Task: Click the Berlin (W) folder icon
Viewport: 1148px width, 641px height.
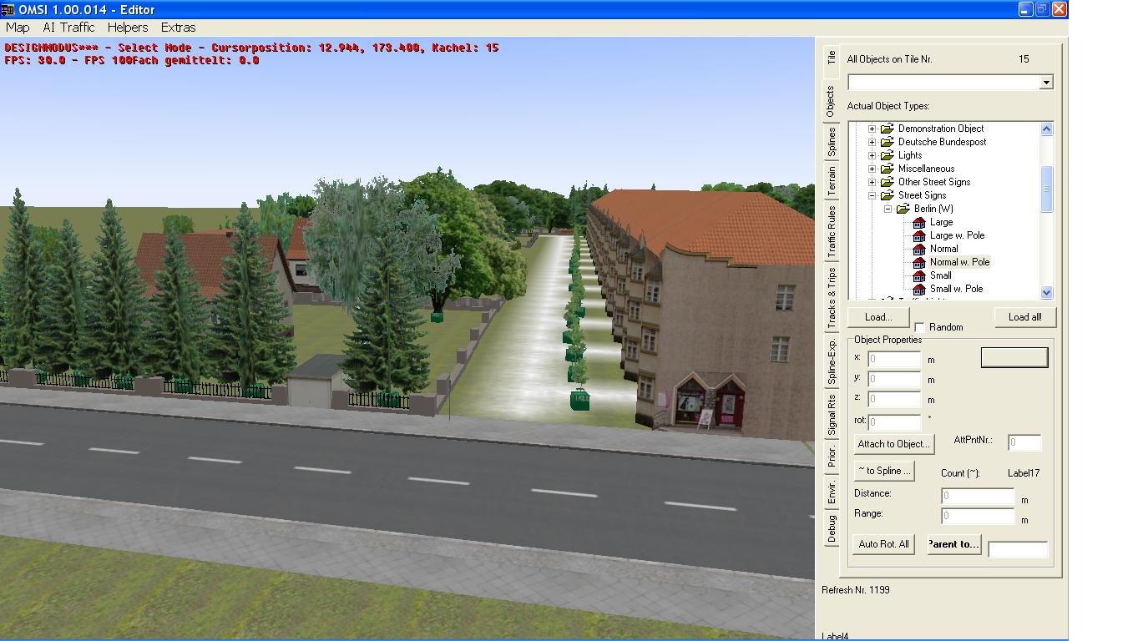Action: (x=903, y=209)
